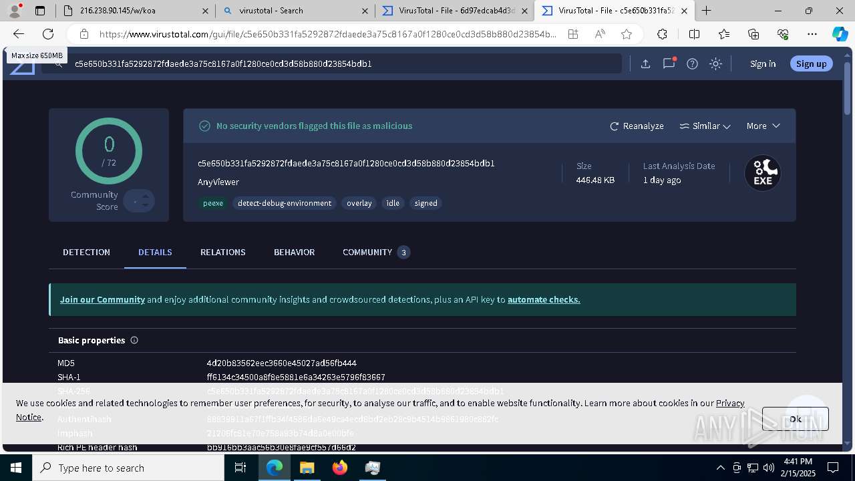
Task: View site information lock icon
Action: pyautogui.click(x=83, y=34)
